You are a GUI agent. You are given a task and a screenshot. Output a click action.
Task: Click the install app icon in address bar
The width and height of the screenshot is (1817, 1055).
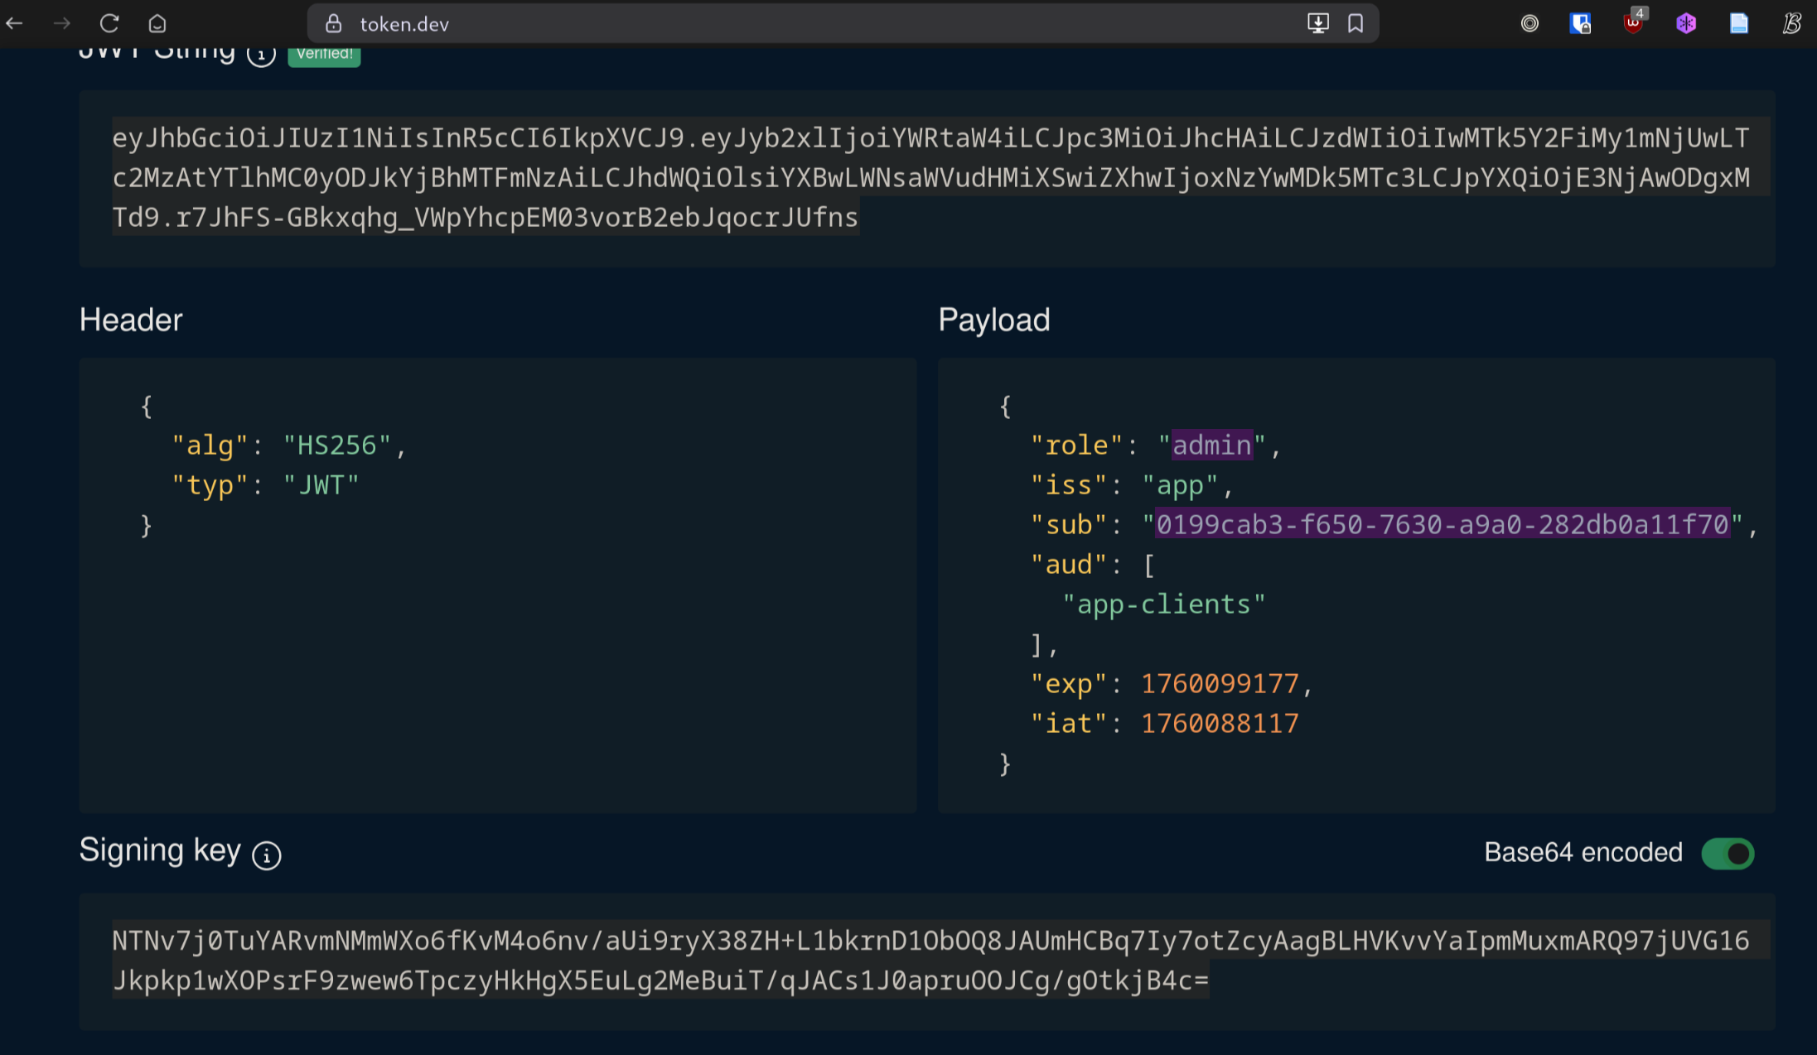click(1317, 23)
